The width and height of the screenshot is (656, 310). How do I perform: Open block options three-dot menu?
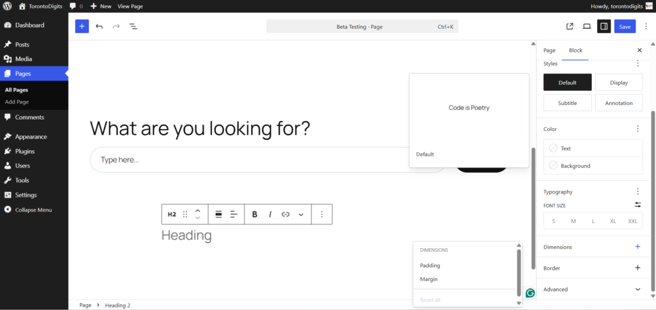pos(322,214)
